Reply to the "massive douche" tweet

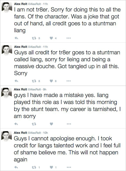(16, 81)
